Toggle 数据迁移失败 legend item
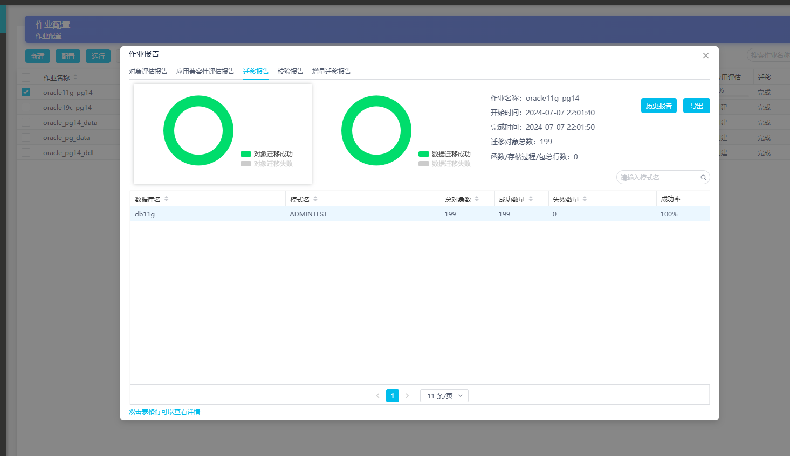This screenshot has width=790, height=456. click(444, 164)
